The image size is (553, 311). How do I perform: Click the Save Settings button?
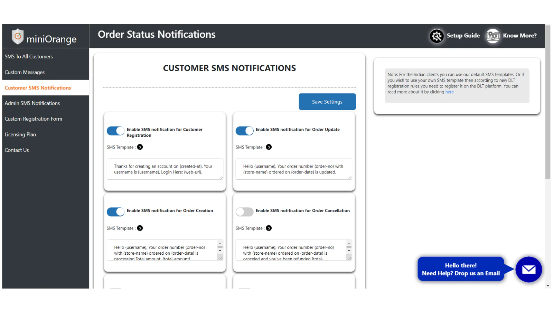(327, 102)
